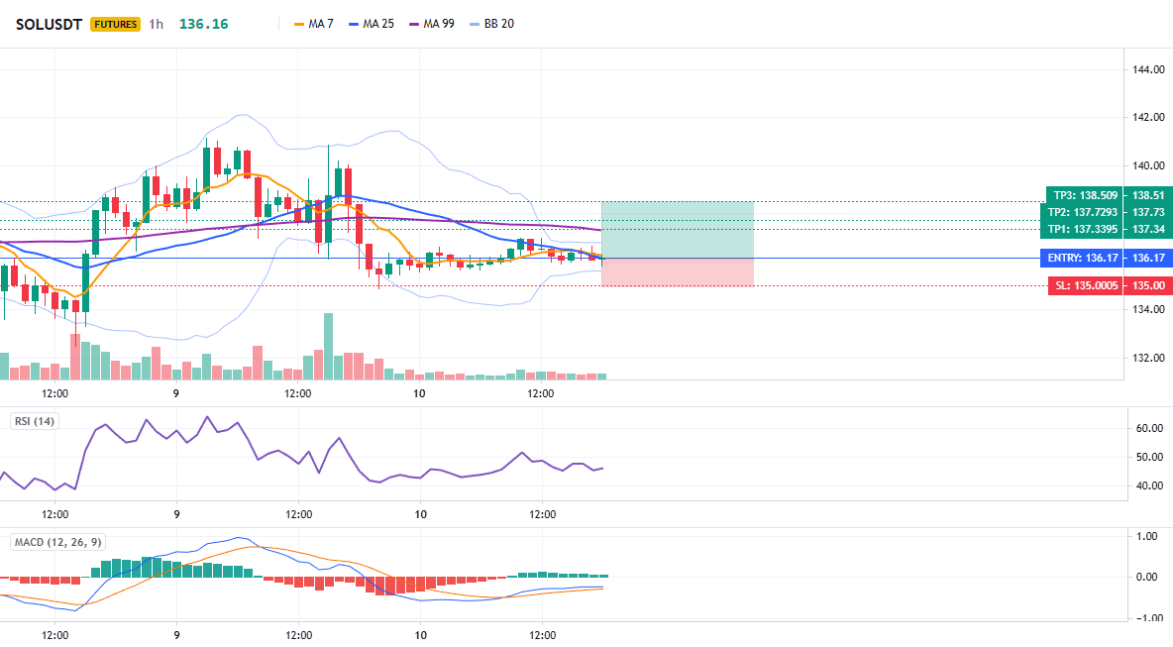Image resolution: width=1173 pixels, height=647 pixels.
Task: Click the MA 7 legend entry
Action: [314, 24]
